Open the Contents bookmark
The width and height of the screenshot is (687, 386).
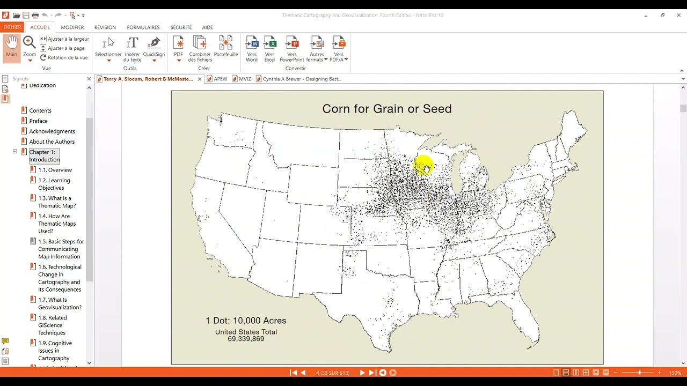point(40,110)
